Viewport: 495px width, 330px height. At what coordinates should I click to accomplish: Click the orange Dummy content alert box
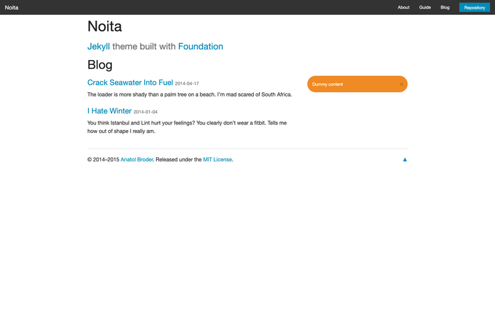click(358, 84)
